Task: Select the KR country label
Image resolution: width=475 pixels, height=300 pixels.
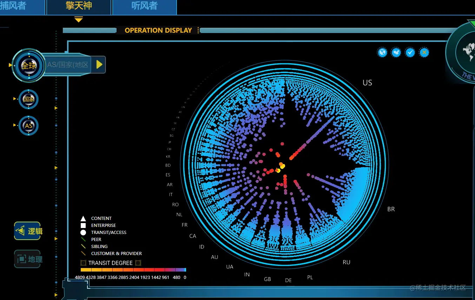Action: click(168, 157)
